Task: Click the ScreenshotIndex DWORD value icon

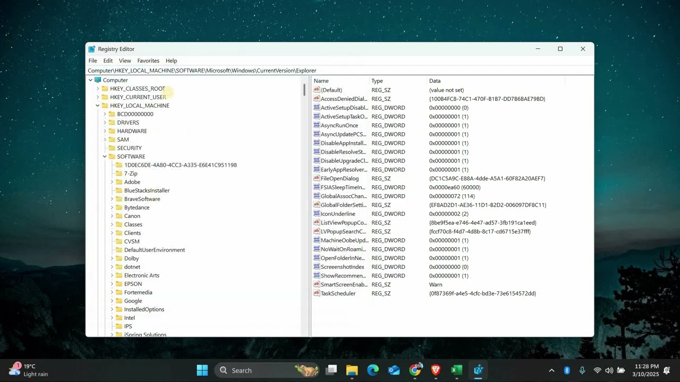Action: (317, 267)
